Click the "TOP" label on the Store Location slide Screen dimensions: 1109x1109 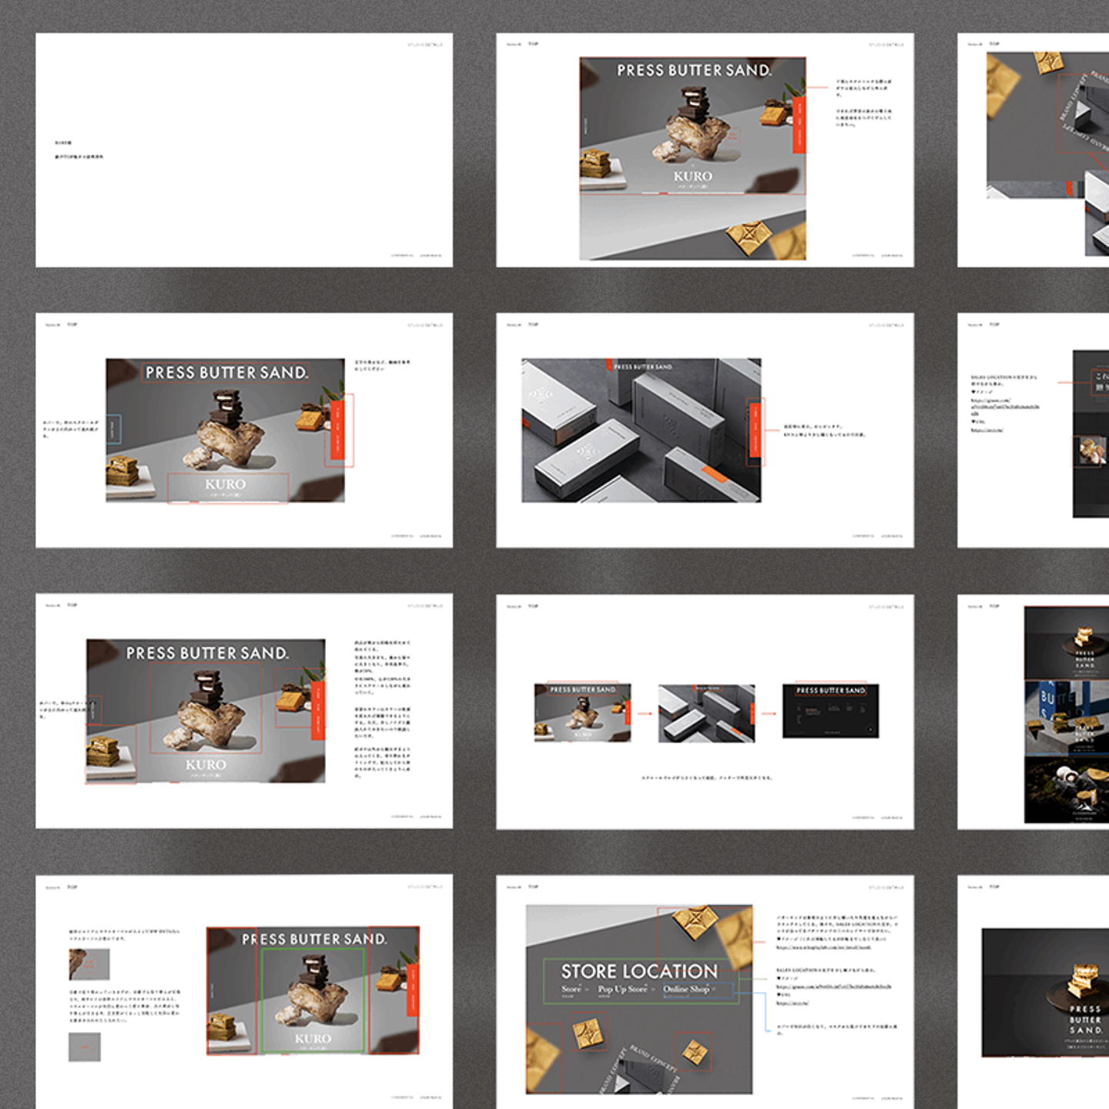click(534, 886)
